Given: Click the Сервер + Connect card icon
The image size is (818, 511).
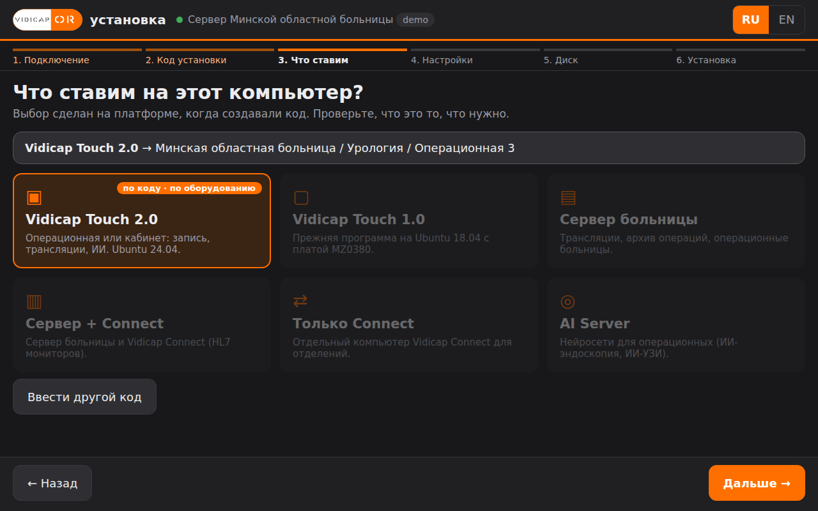Looking at the screenshot, I should 34,301.
